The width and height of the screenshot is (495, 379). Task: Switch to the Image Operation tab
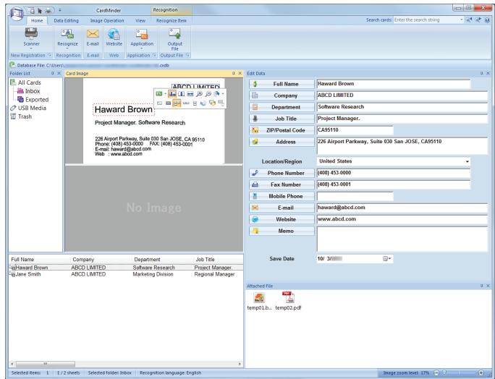(x=107, y=20)
